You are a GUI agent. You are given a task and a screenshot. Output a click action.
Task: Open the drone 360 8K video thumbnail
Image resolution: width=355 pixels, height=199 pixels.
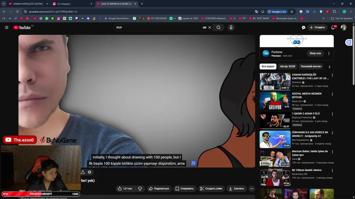pyautogui.click(x=275, y=139)
